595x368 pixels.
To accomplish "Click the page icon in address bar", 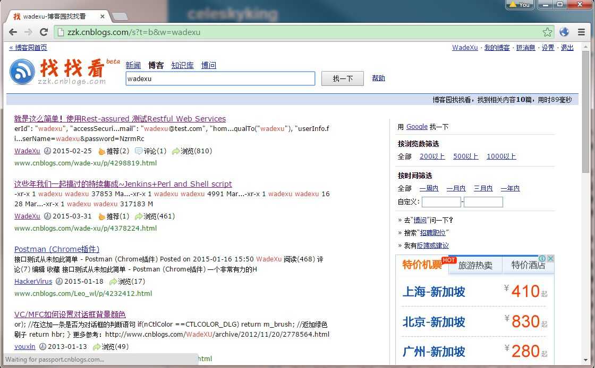I will point(61,32).
